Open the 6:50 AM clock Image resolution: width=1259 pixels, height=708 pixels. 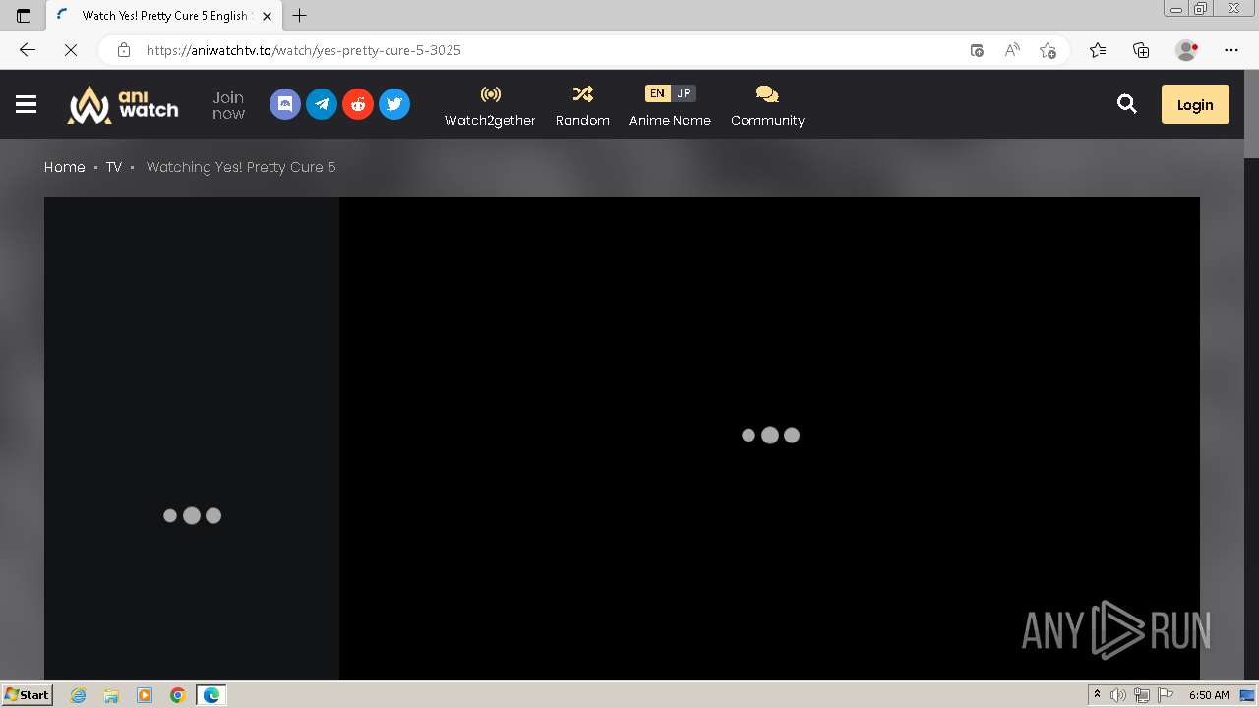[1209, 695]
